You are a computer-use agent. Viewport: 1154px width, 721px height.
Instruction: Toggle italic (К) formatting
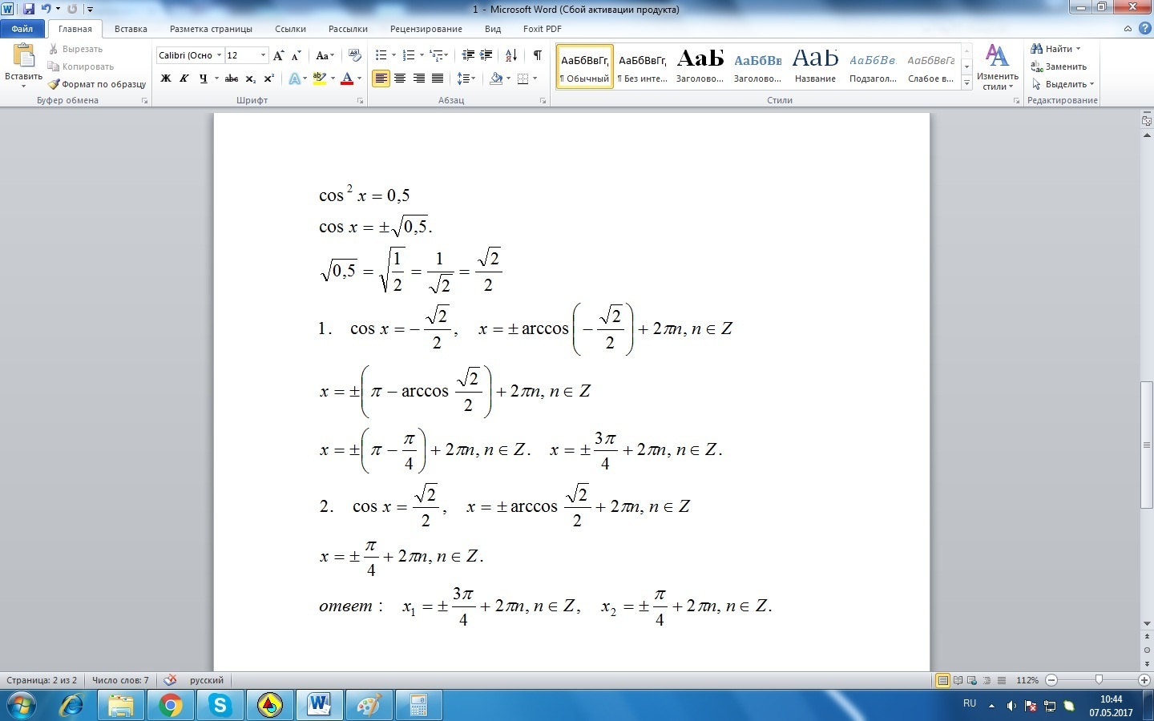coord(184,79)
